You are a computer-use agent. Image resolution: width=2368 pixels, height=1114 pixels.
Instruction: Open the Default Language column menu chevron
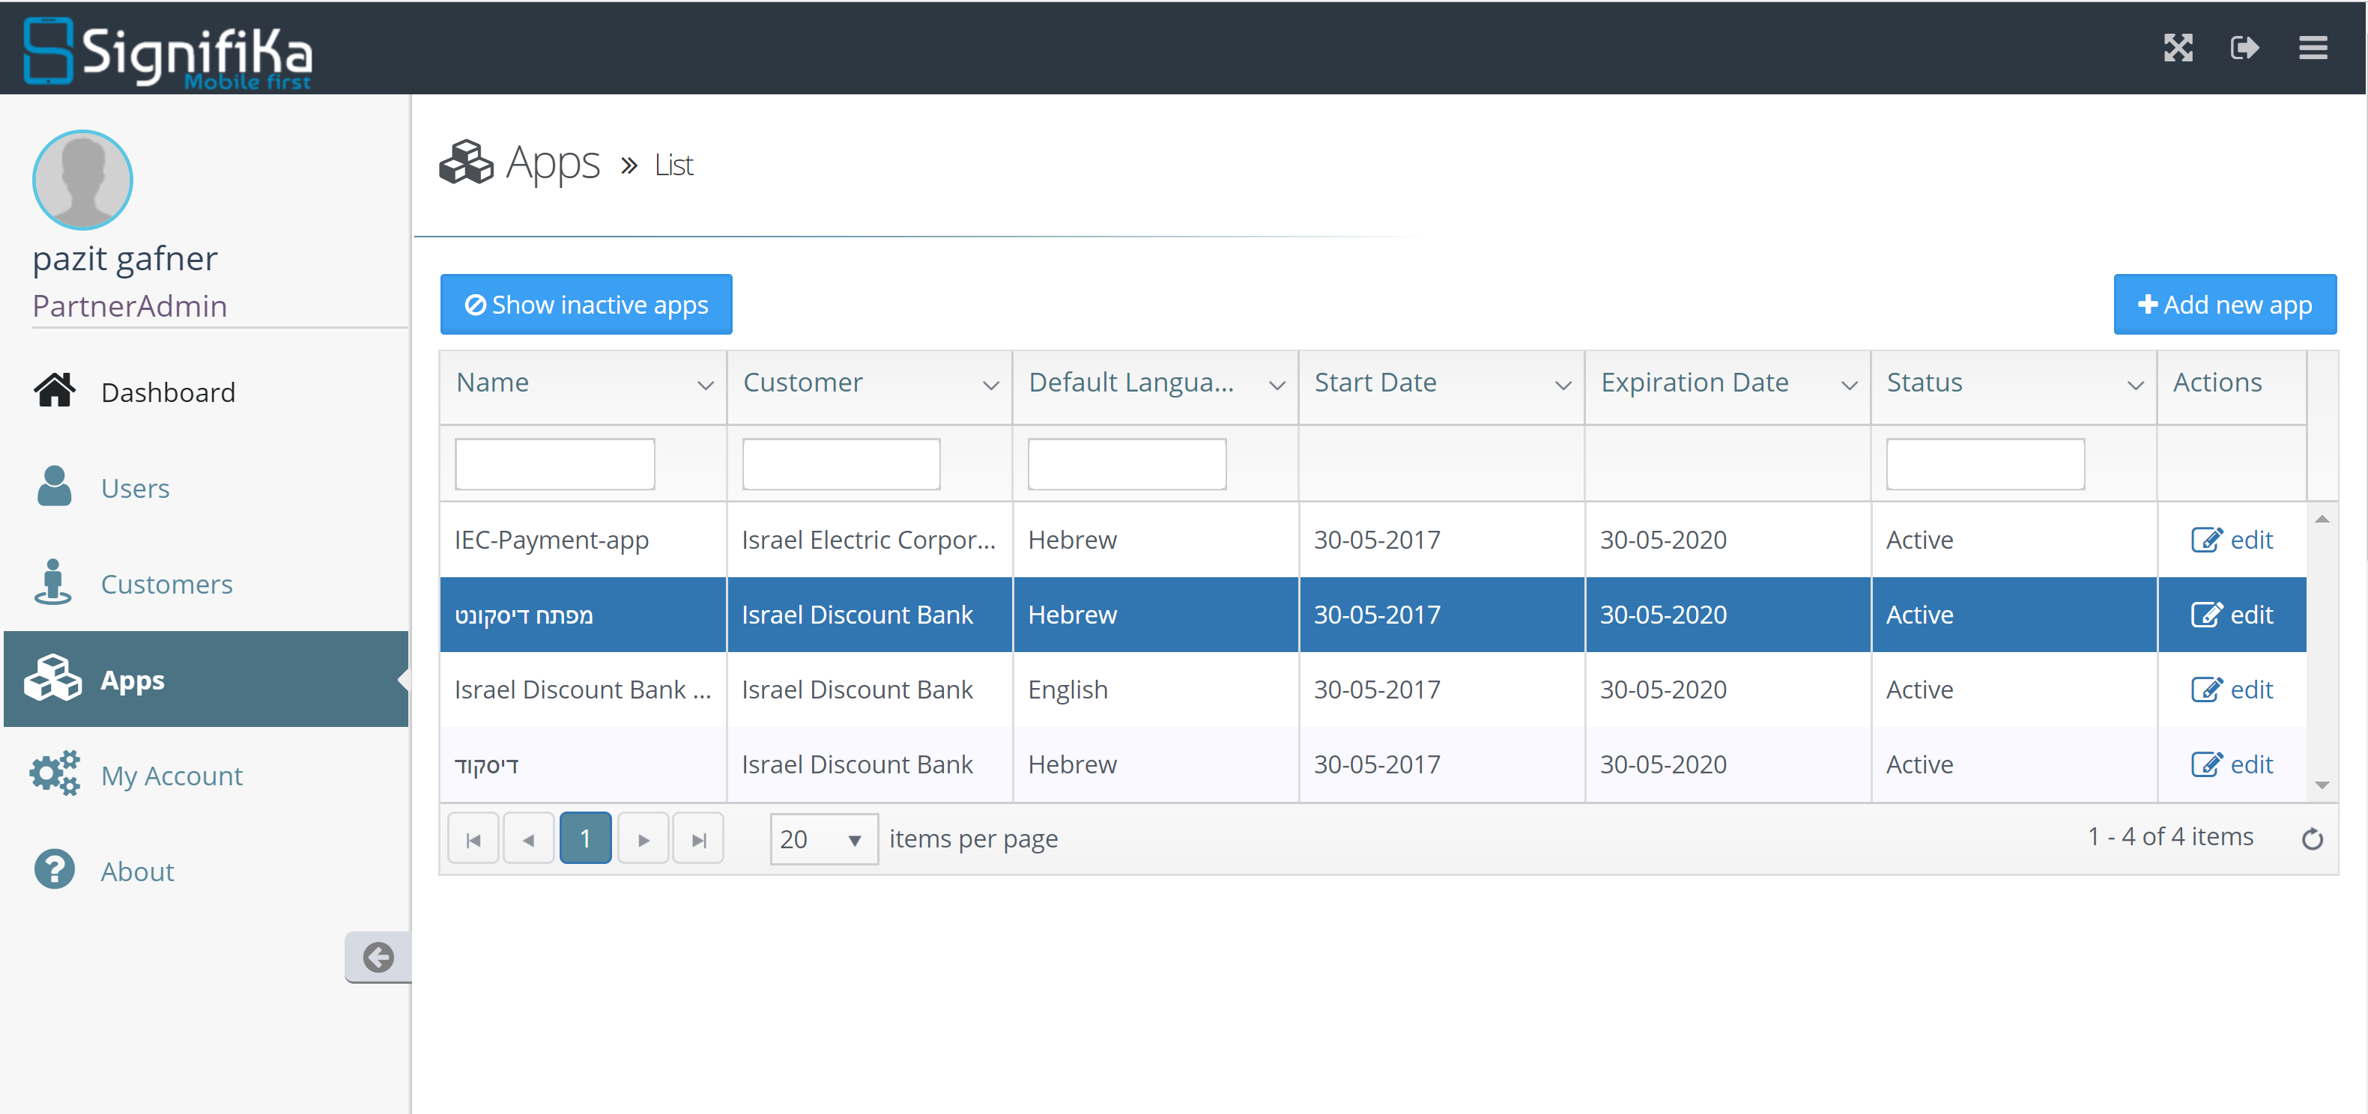click(x=1277, y=386)
